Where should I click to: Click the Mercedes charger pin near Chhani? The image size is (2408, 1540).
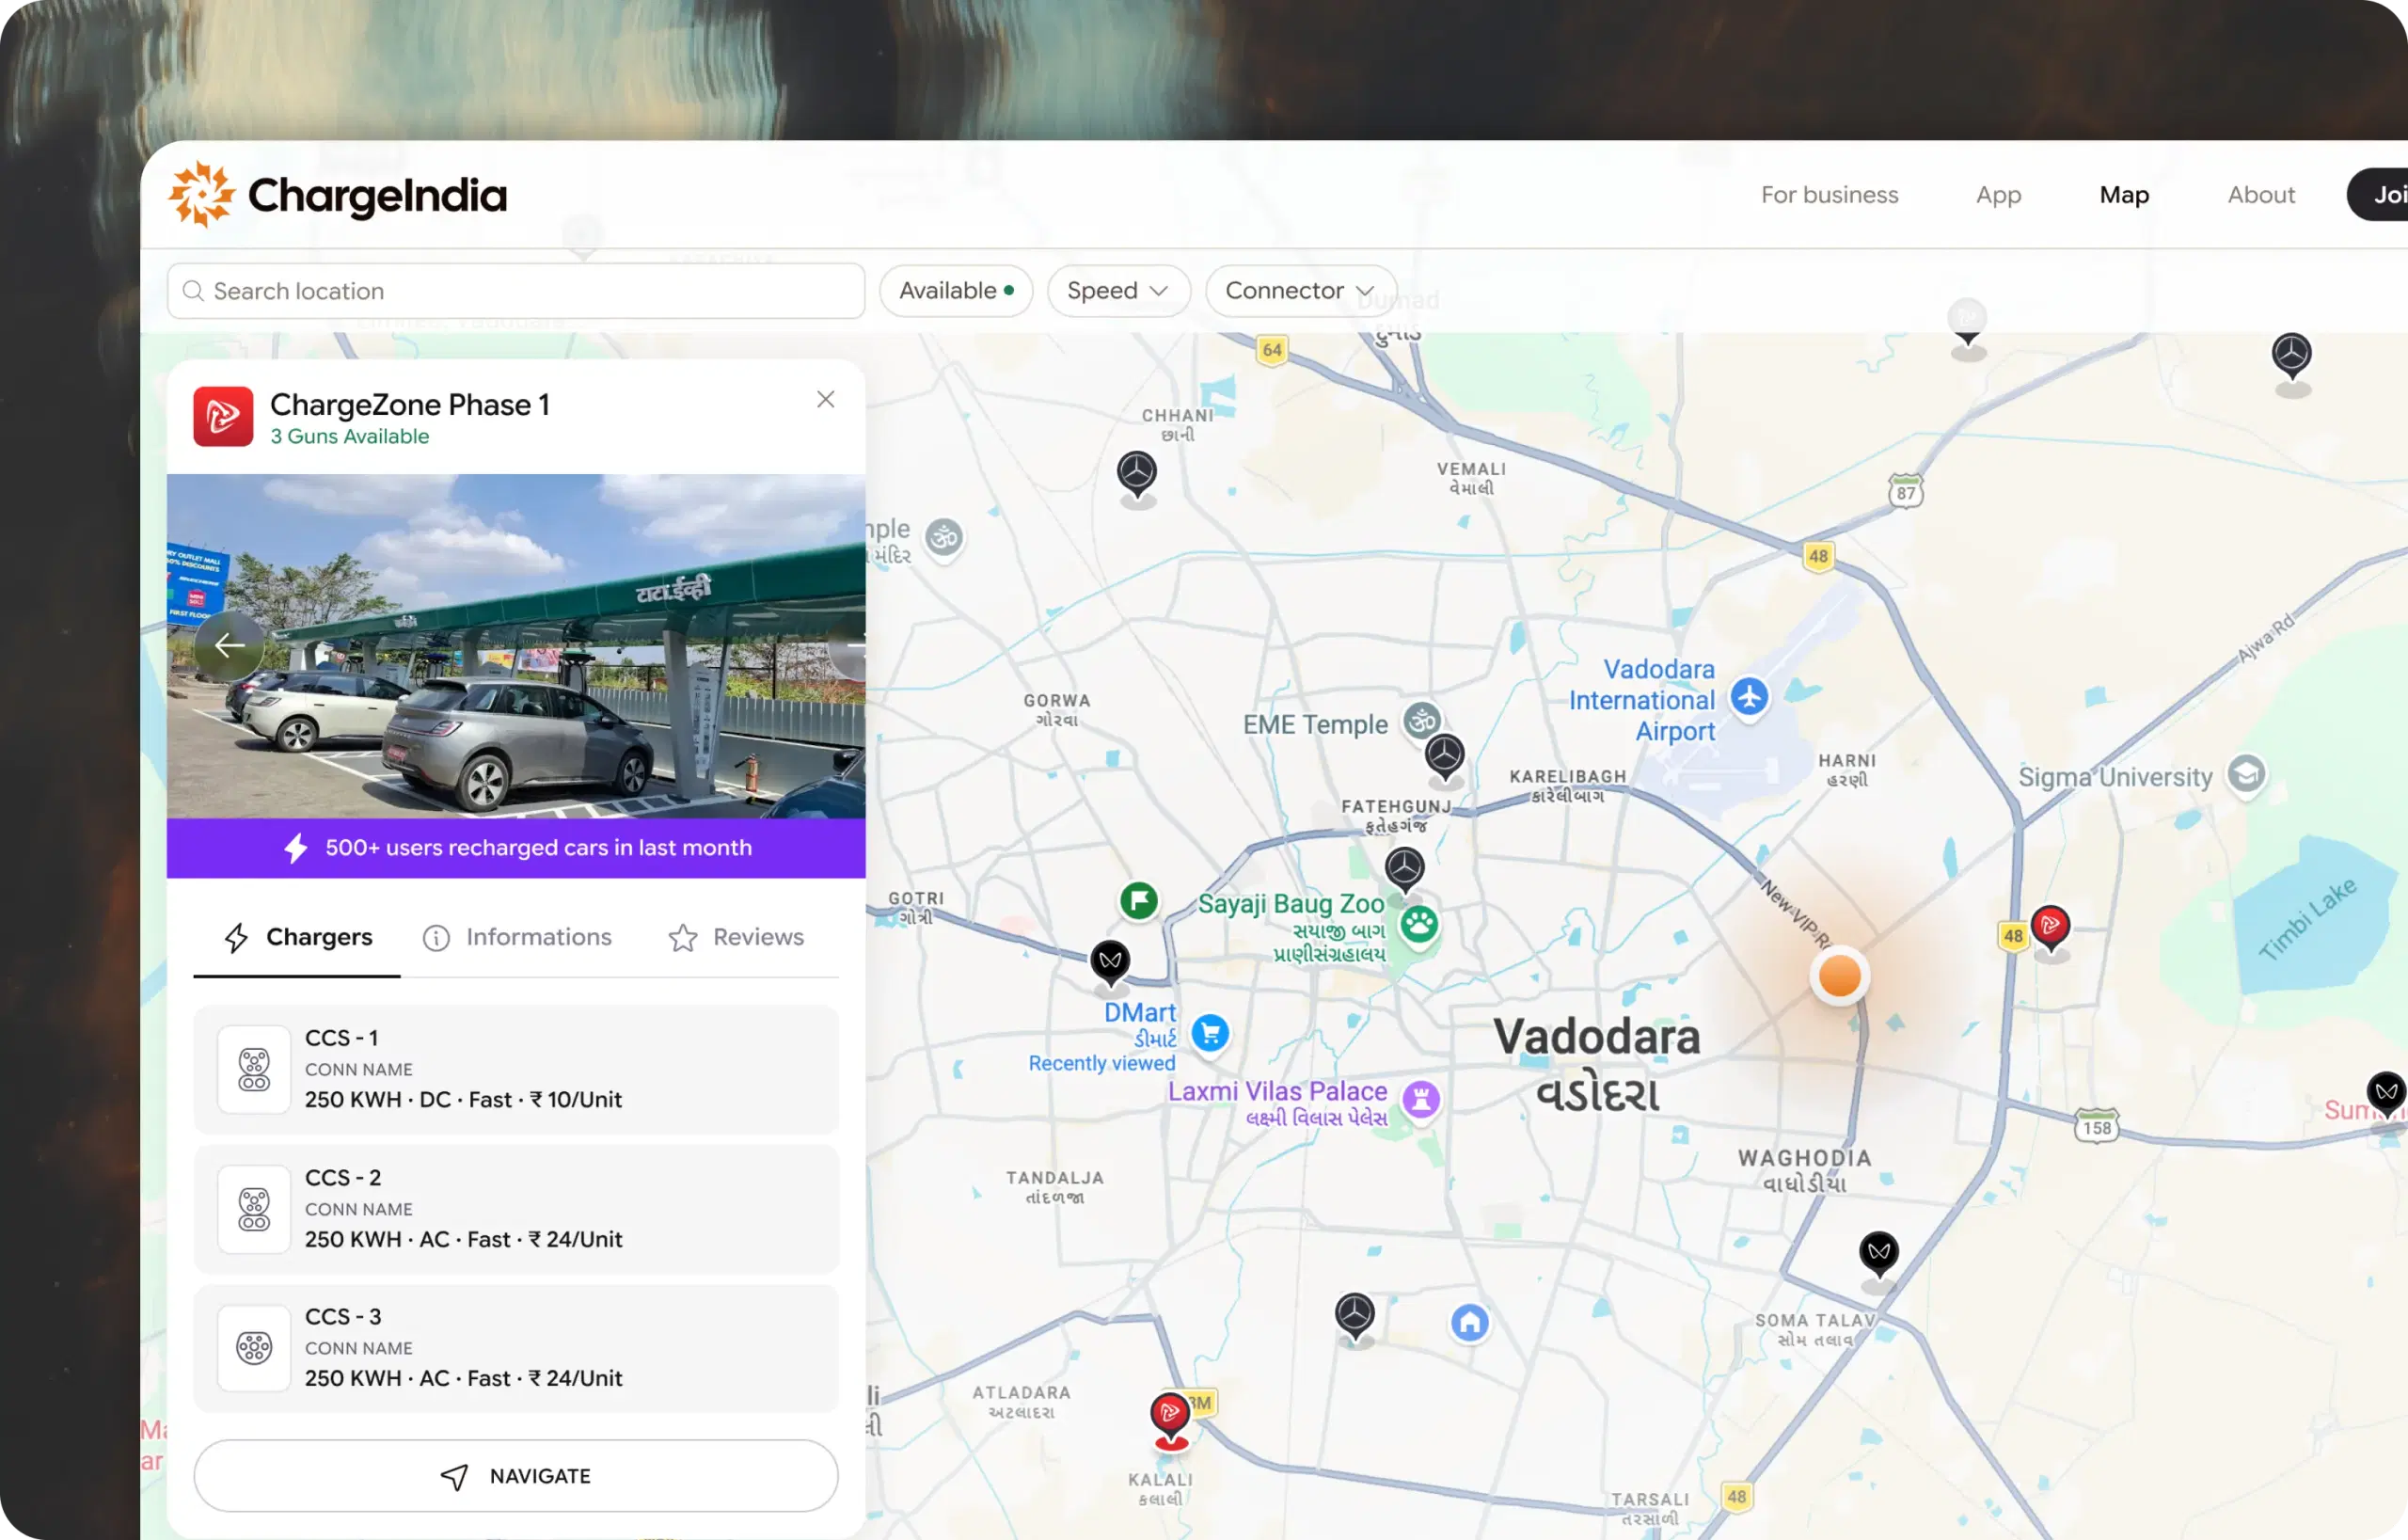(x=1137, y=475)
